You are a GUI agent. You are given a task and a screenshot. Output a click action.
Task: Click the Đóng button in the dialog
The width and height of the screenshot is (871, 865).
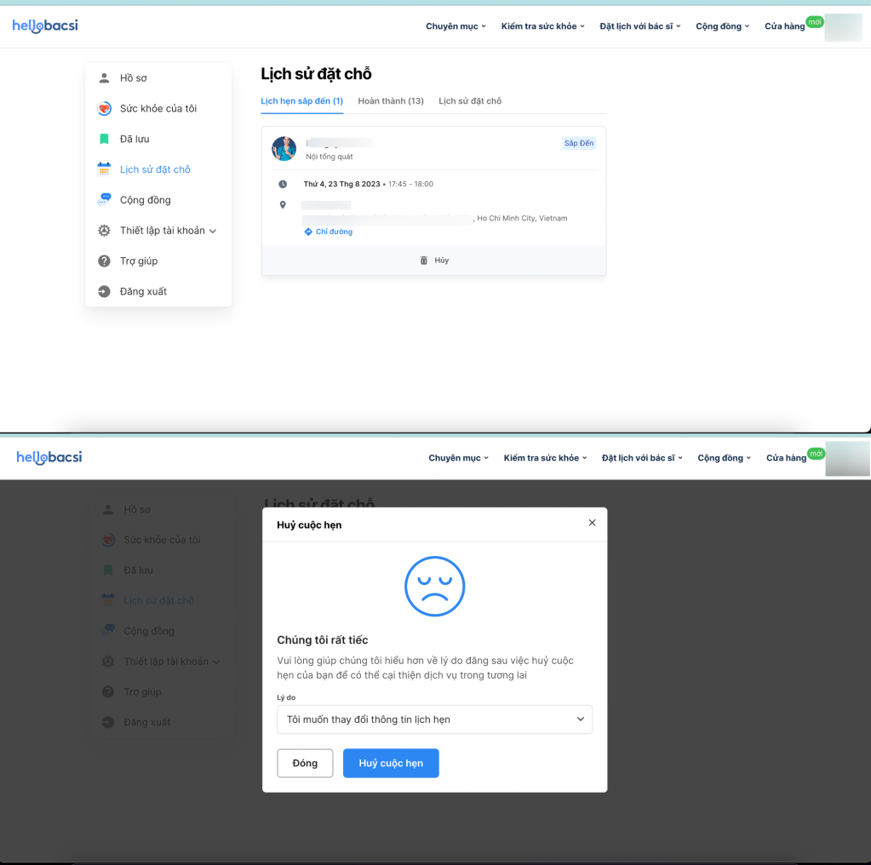[305, 764]
